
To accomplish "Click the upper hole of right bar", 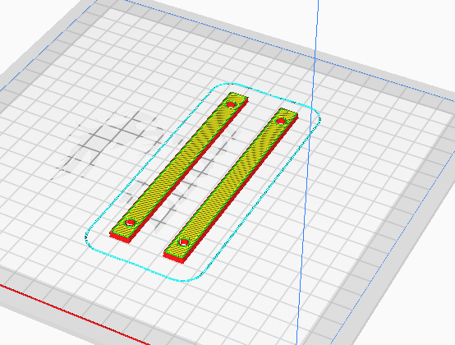I will point(281,121).
